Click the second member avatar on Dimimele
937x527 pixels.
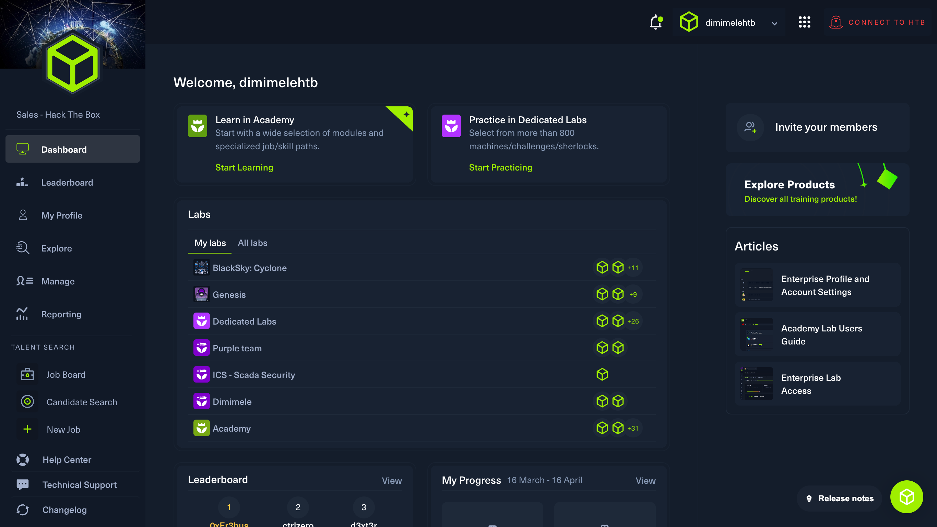point(618,401)
